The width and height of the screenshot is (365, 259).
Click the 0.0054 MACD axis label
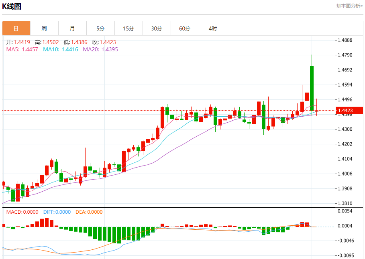click(345, 211)
